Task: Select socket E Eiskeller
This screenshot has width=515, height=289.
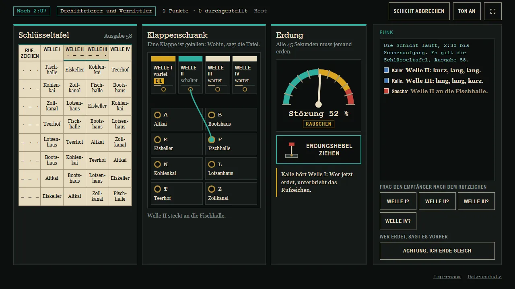Action: 177,144
